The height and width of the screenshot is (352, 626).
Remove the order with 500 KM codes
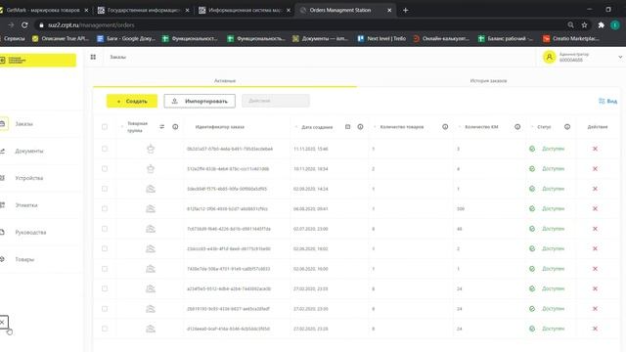pos(595,208)
